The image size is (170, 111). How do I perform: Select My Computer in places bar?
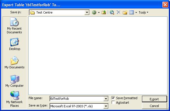(x=14, y=81)
